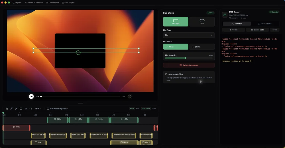Screen dimensions: 285x148
Task: Select the Blur 4 clip on timeline
Action: click(124, 142)
